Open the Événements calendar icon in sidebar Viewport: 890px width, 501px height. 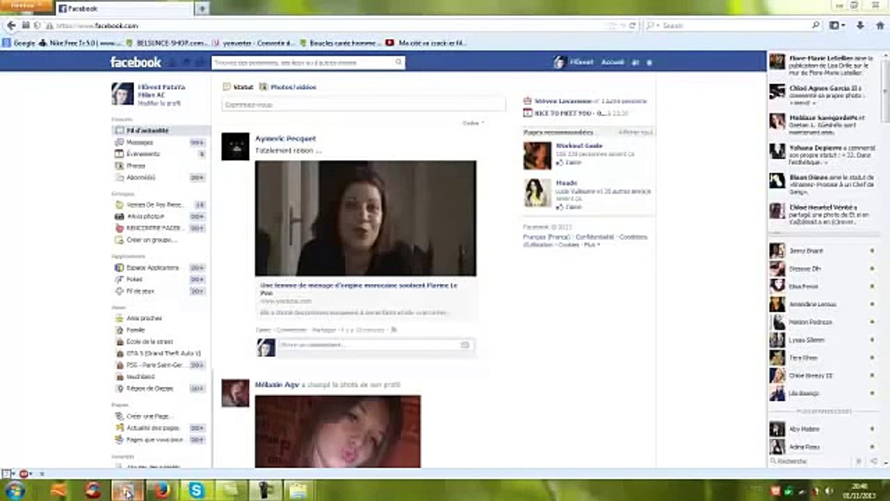120,154
